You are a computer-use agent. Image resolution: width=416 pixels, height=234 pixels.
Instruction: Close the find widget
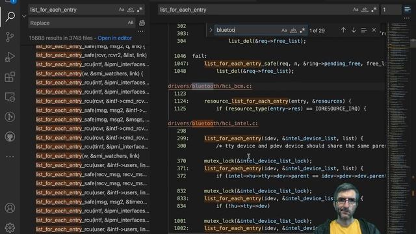374,30
